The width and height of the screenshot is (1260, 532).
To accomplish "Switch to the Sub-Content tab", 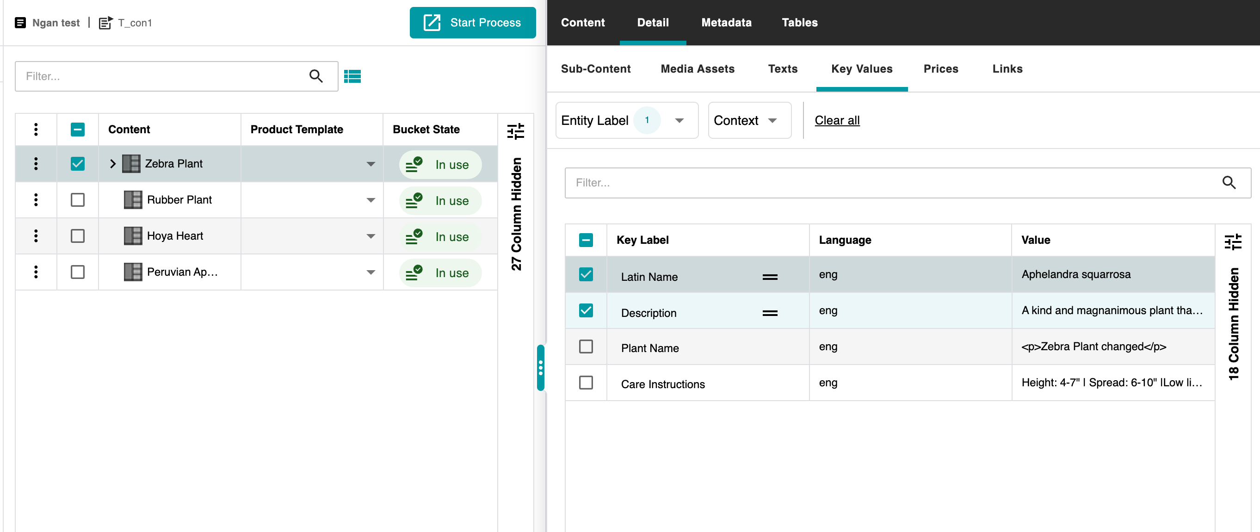I will [x=595, y=69].
